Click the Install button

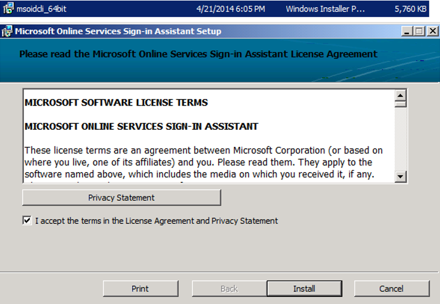[x=304, y=289]
